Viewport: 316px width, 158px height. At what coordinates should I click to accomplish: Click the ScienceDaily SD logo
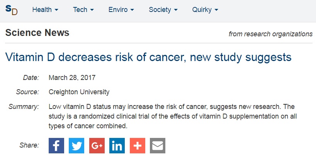coord(12,10)
